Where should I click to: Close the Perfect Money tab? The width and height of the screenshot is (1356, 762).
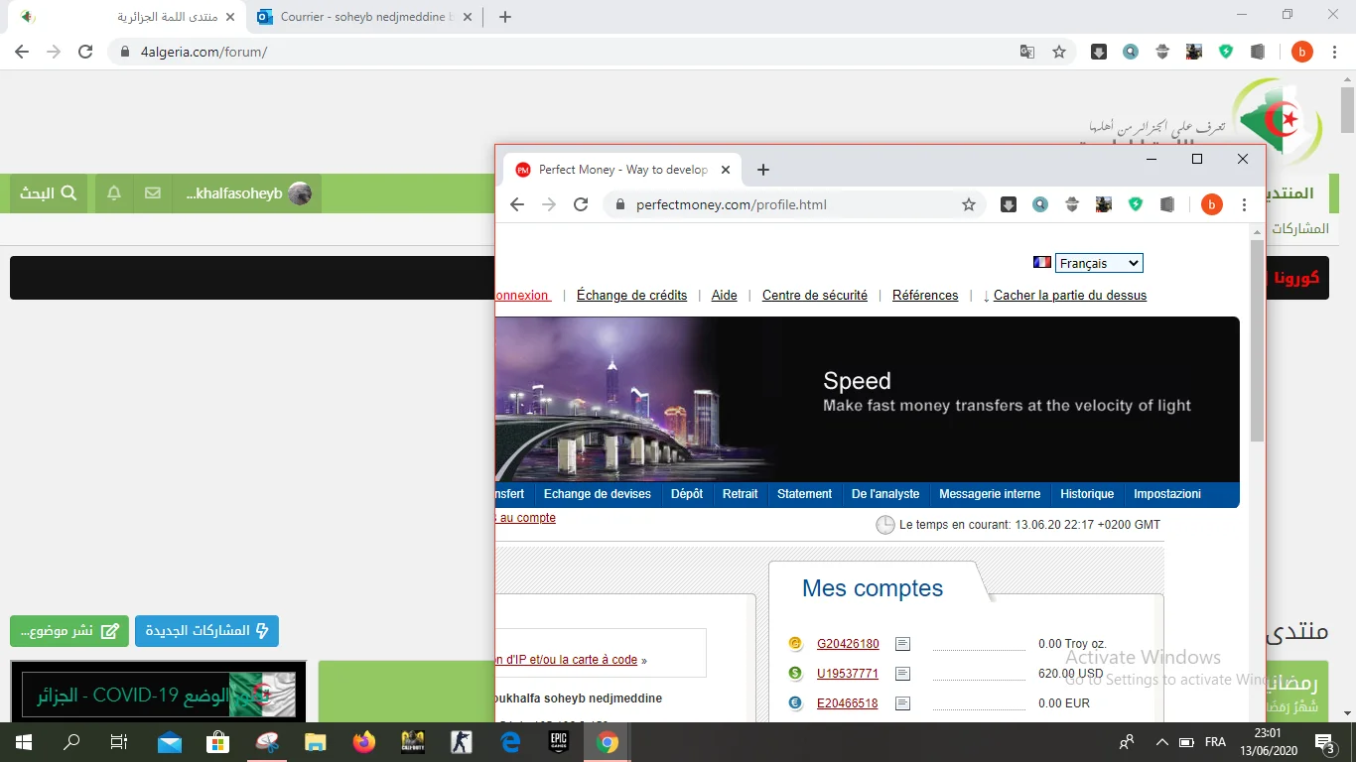(726, 170)
